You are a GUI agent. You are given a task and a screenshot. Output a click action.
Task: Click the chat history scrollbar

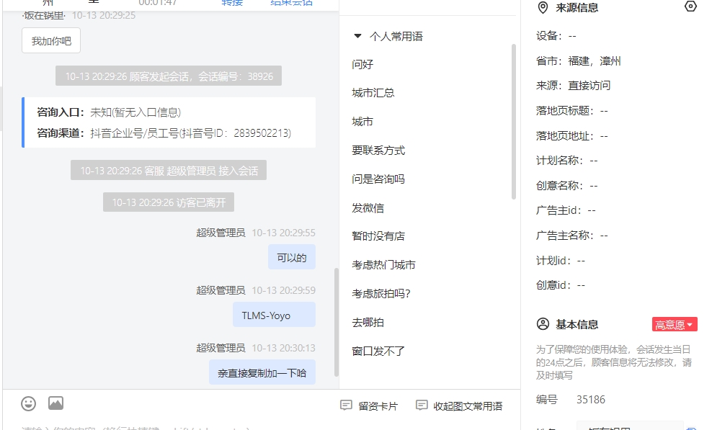click(x=337, y=322)
